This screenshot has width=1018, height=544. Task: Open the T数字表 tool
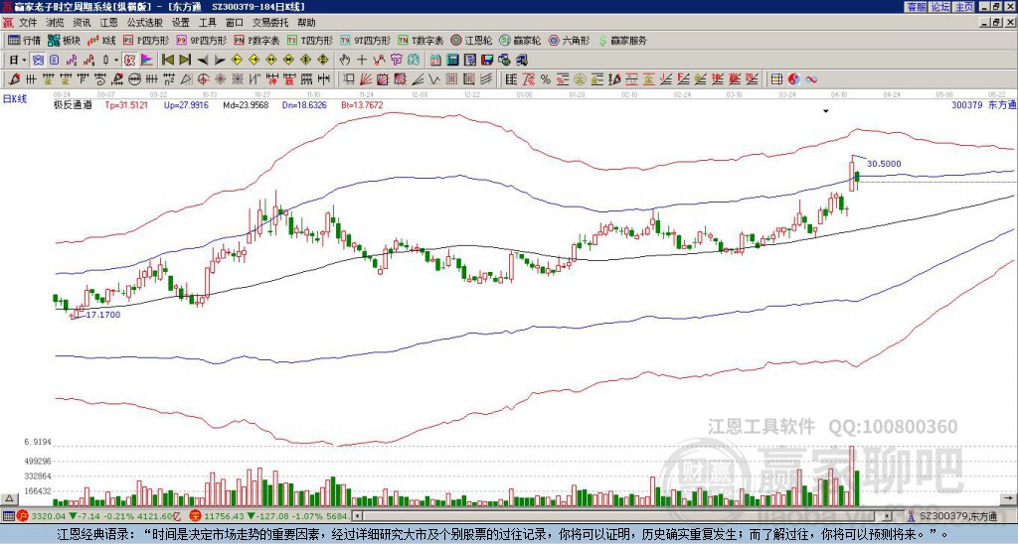click(421, 40)
